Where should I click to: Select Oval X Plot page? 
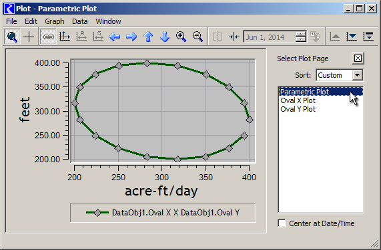[x=298, y=100]
